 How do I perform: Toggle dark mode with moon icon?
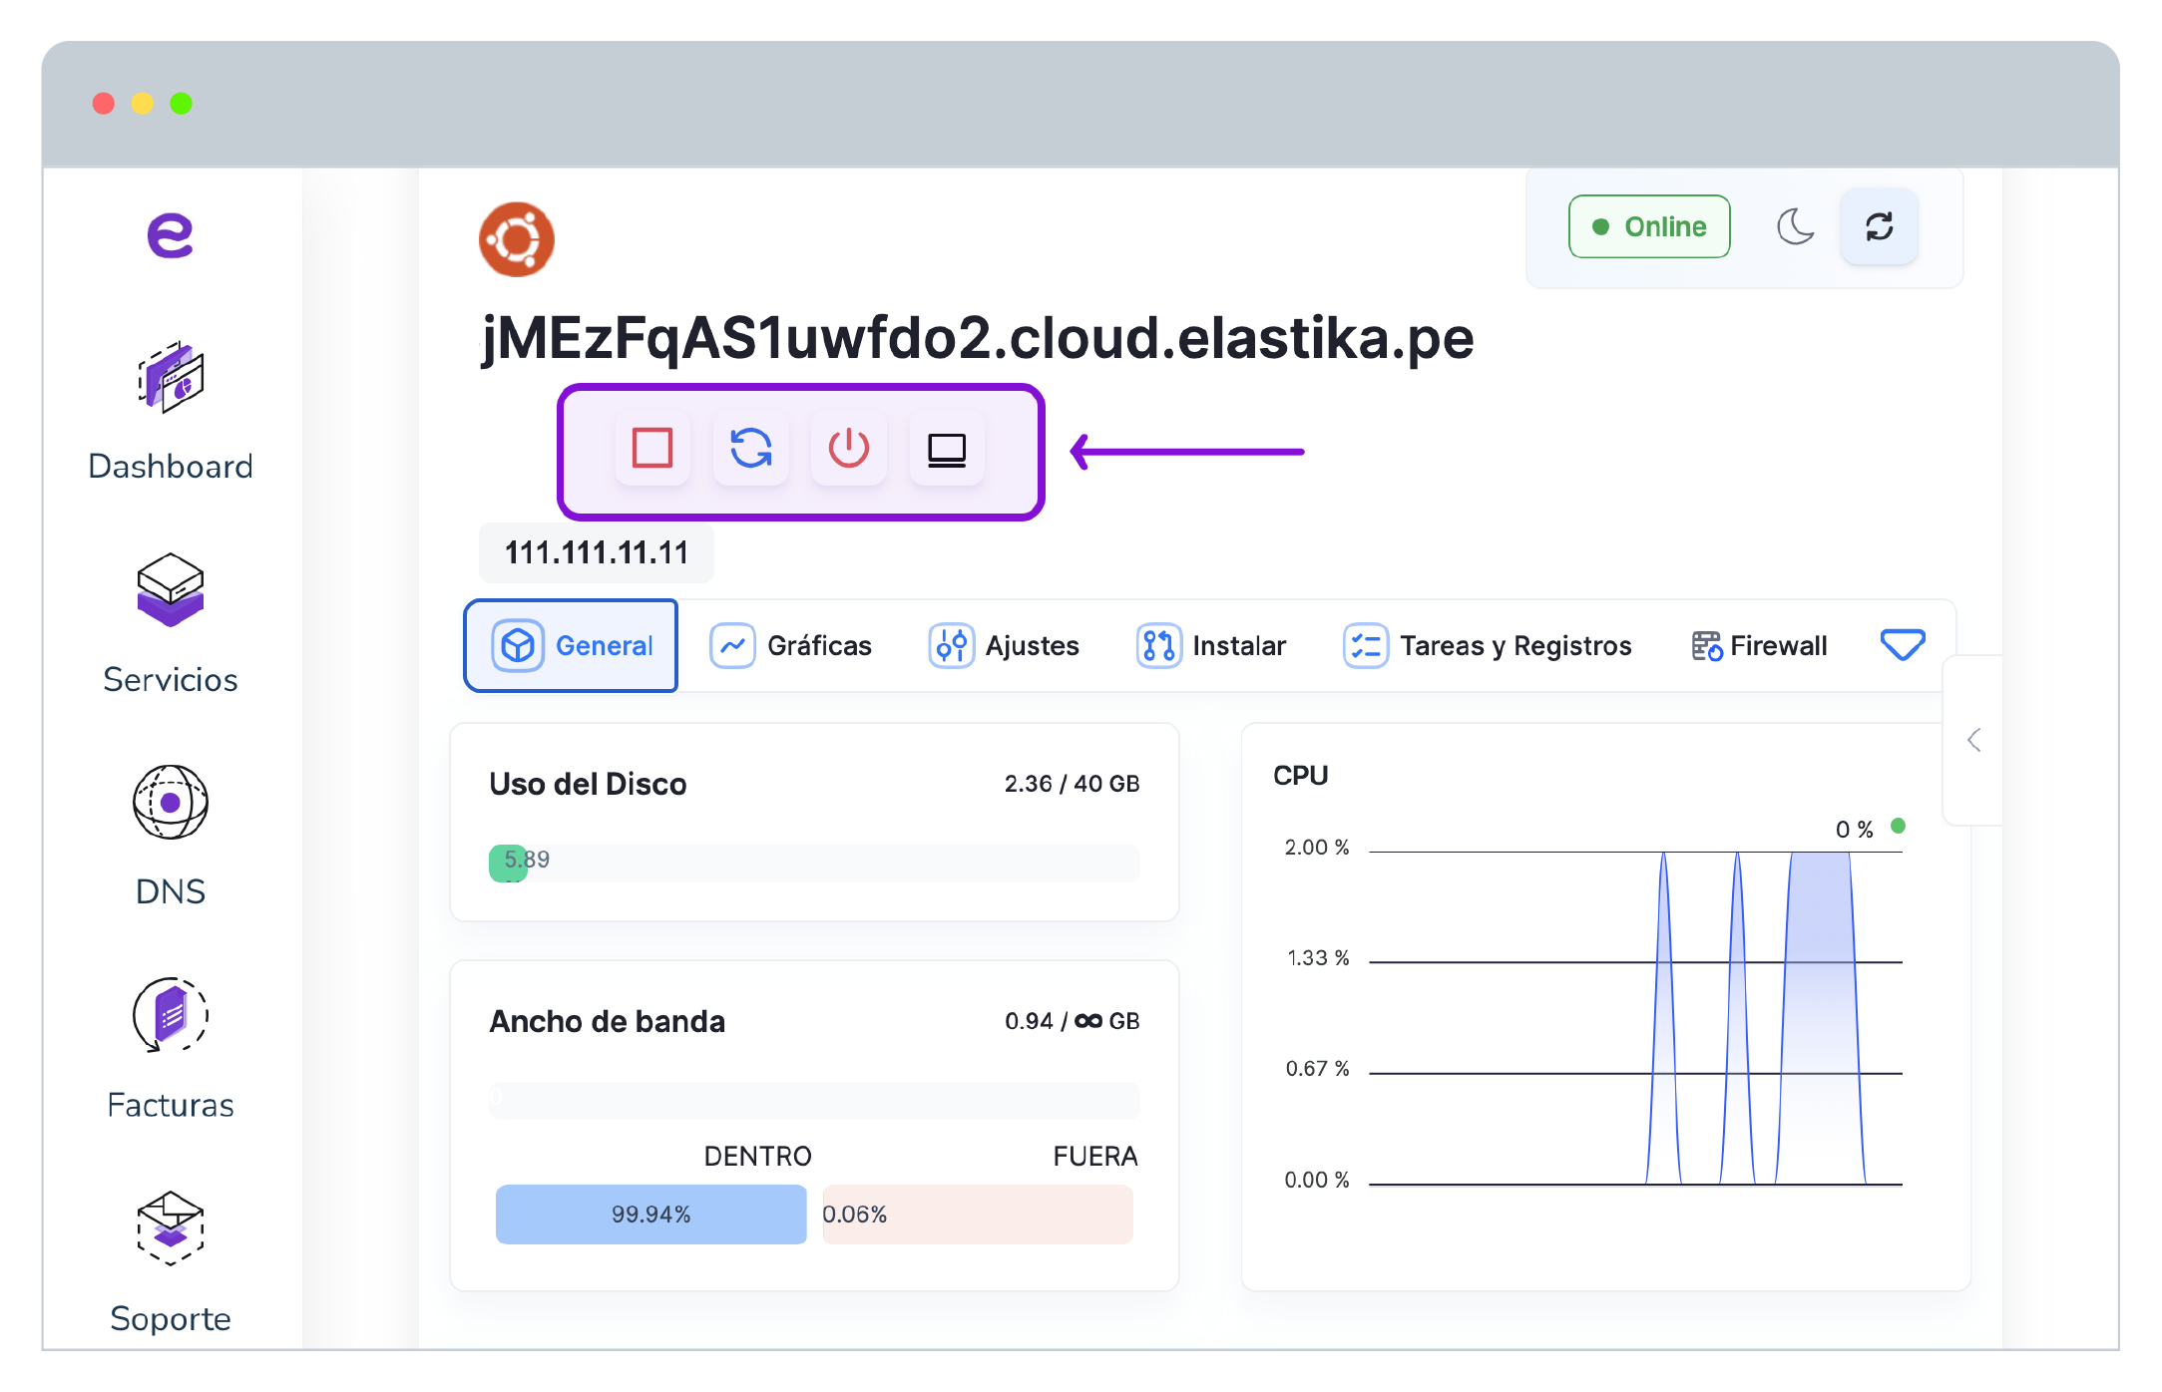(x=1795, y=227)
